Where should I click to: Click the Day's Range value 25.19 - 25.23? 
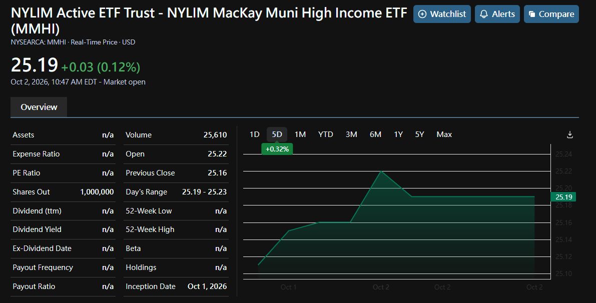(x=205, y=191)
